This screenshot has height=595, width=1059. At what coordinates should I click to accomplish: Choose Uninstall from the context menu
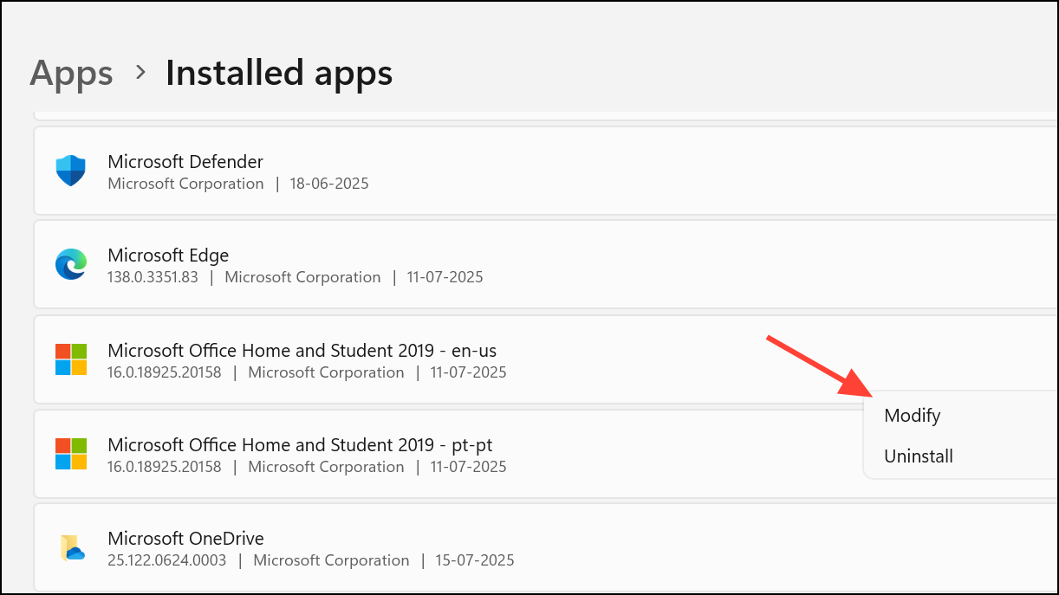coord(919,456)
